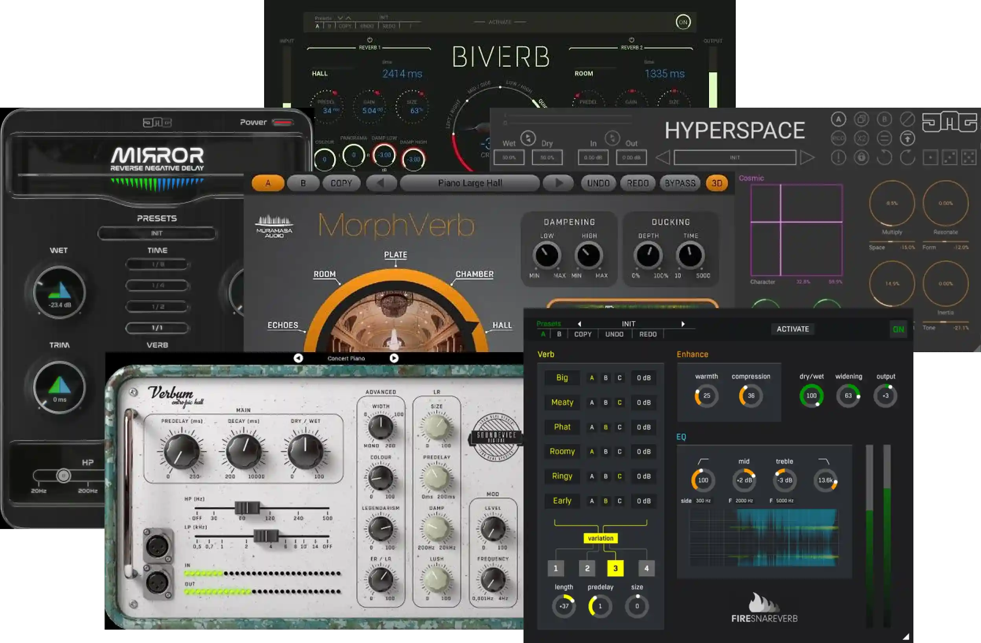Click the orange A button in MorphVerb
The image size is (981, 643).
point(268,184)
